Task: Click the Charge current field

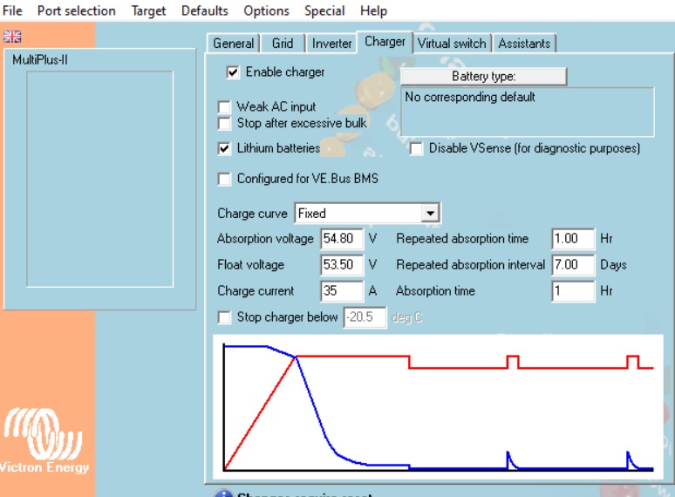Action: click(342, 291)
